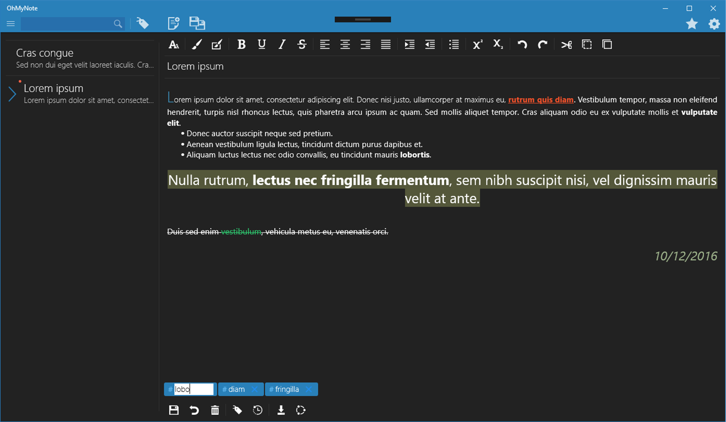This screenshot has height=422, width=726.
Task: Save all notes with double-disk icon
Action: pyautogui.click(x=197, y=23)
